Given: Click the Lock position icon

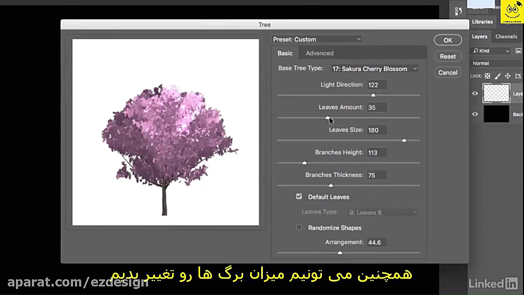Looking at the screenshot, I should tap(508, 76).
